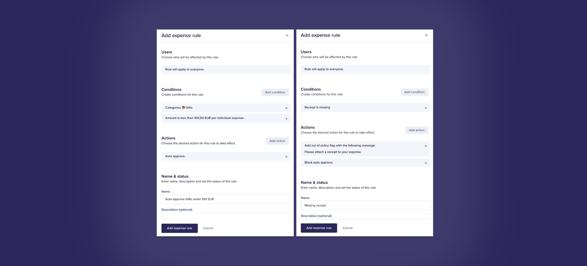Viewport: 587px width, 266px height.
Task: Cancel the right expense rule dialog
Action: 347,228
